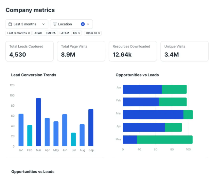Expand the chevron on Location filter
211x175 pixels.
pyautogui.click(x=88, y=24)
